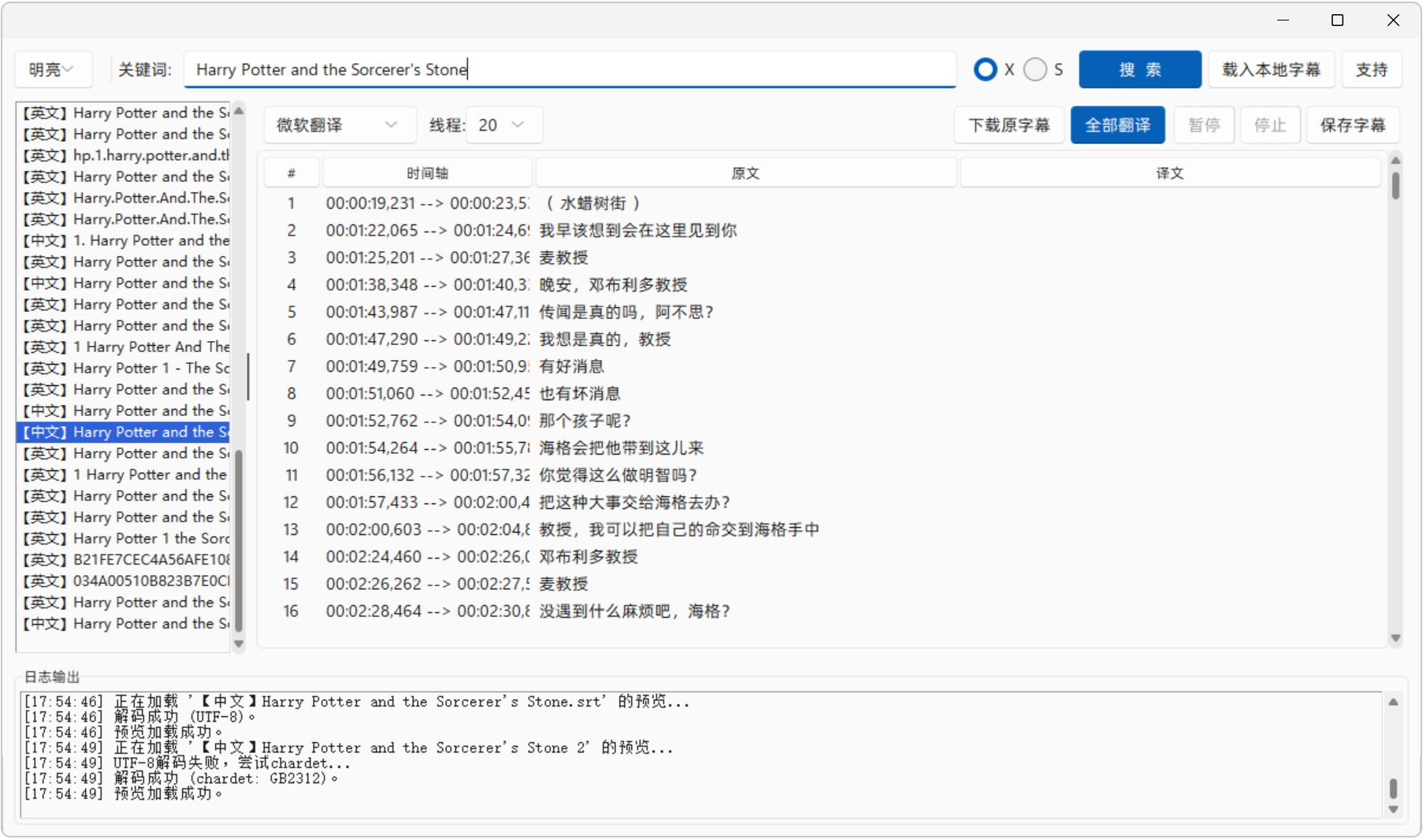Start translation with 全部翻译 button

(1118, 125)
